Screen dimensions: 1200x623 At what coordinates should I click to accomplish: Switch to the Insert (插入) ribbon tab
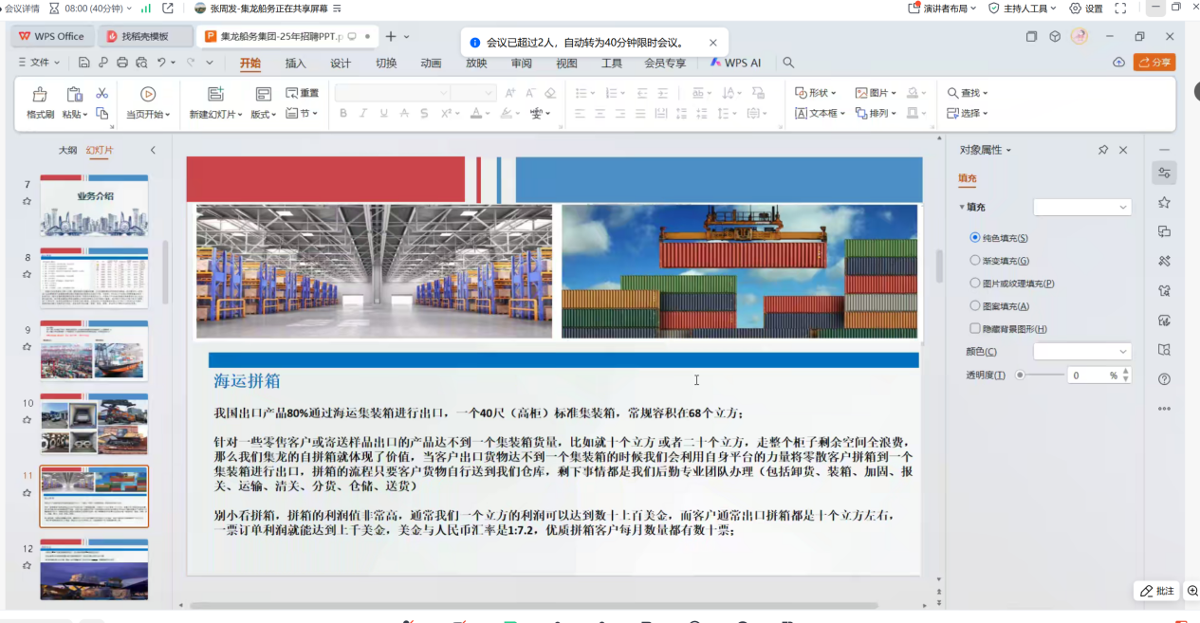tap(296, 64)
